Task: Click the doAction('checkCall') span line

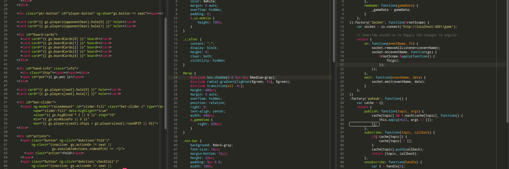Action: click(x=70, y=162)
